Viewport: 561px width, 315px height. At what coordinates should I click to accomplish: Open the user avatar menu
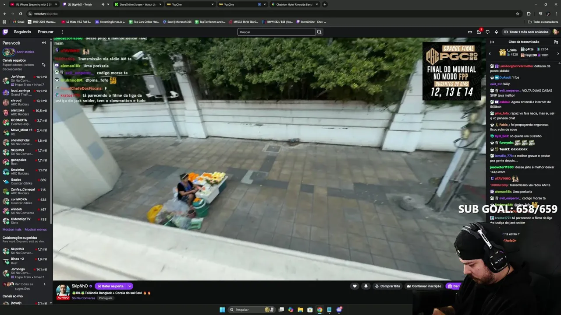[555, 32]
